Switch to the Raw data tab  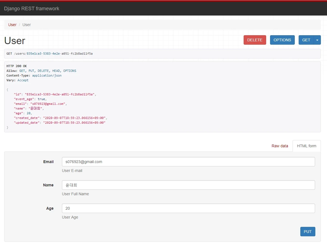click(x=279, y=146)
